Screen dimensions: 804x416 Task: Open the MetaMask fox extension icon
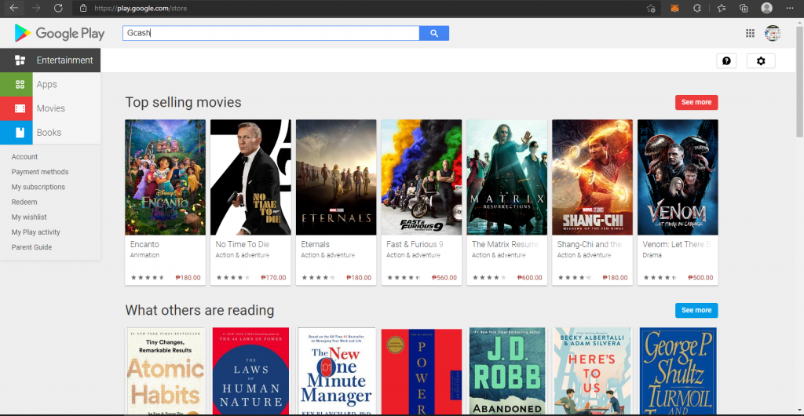coord(674,8)
